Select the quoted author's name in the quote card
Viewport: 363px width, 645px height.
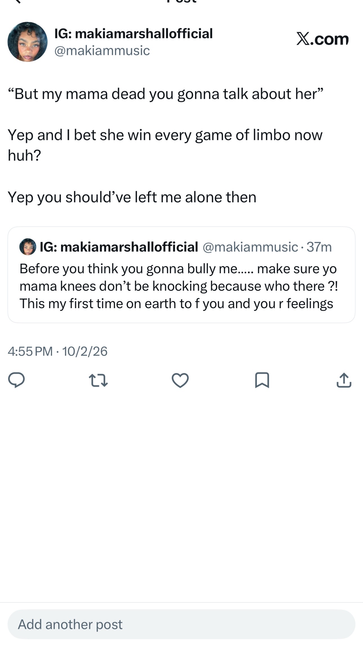pyautogui.click(x=119, y=247)
